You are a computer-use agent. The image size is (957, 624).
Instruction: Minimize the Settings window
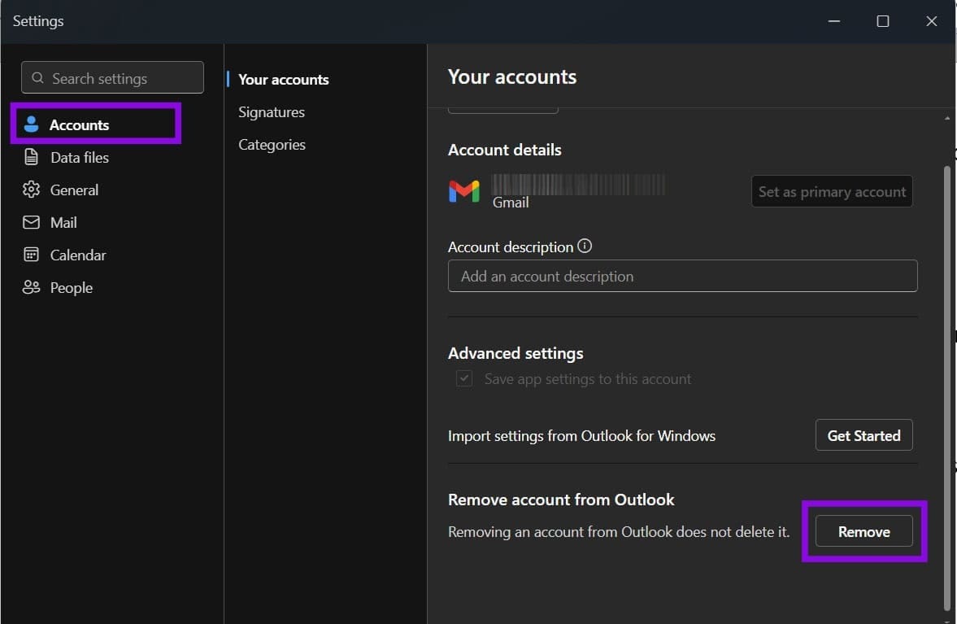click(833, 21)
